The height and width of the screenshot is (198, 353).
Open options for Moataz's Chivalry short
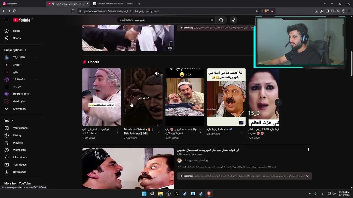coord(159,131)
